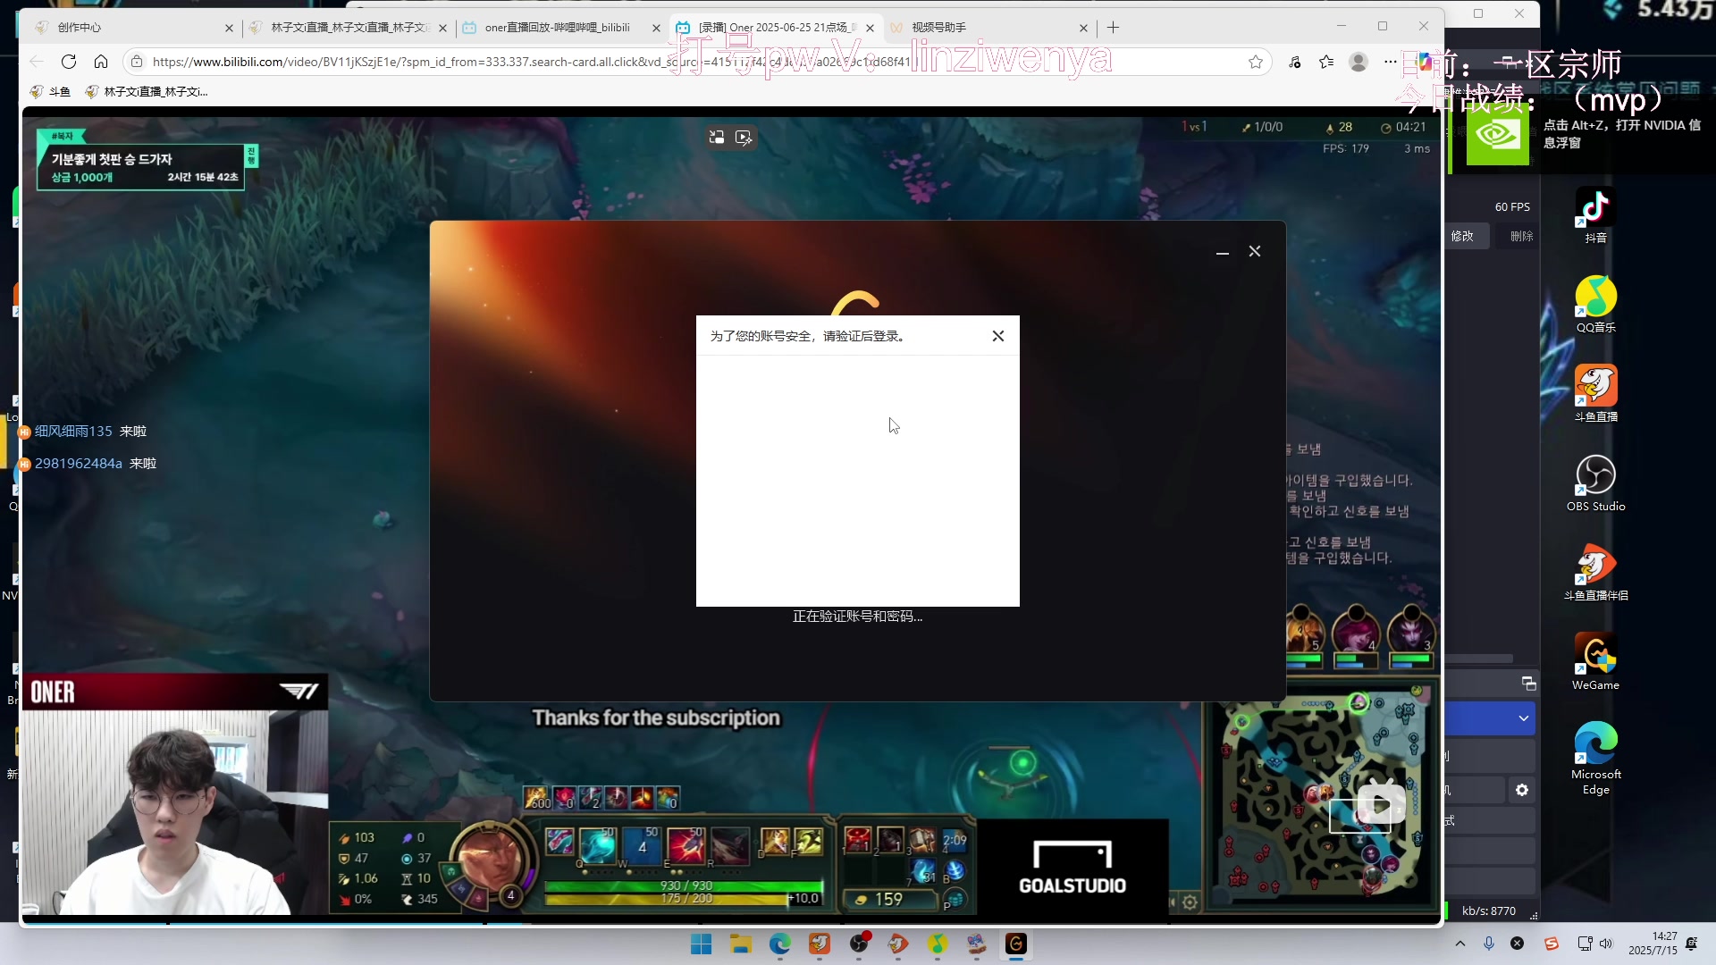Image resolution: width=1716 pixels, height=965 pixels.
Task: Click the gear icon in the background panel
Action: point(1522,790)
